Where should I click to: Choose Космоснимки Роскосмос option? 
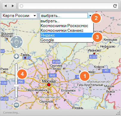pos(66,26)
